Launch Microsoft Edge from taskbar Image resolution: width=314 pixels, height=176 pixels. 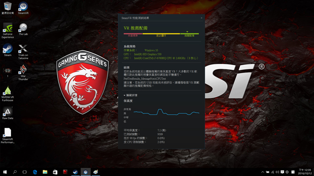(x=35, y=172)
